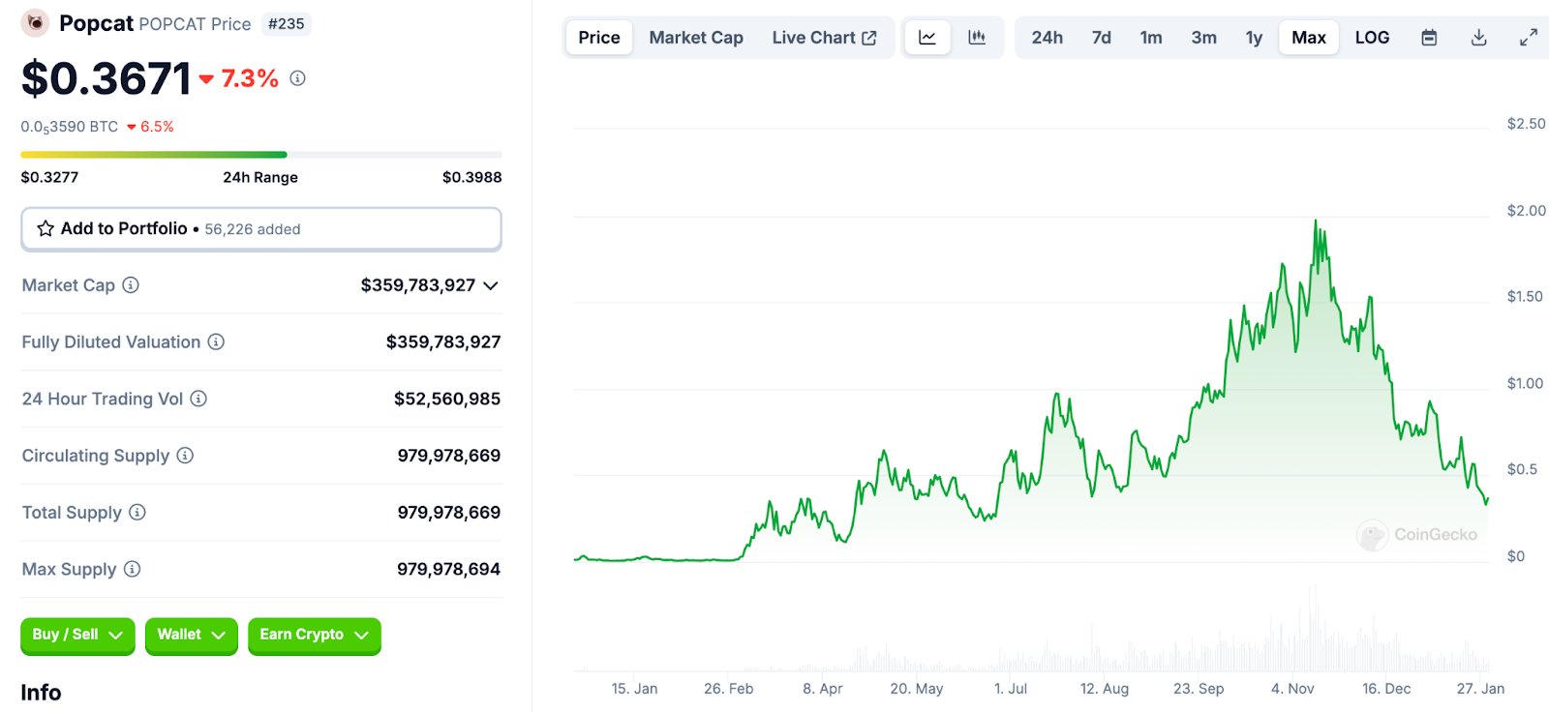Click the 24h Range progress bar
The image size is (1549, 712).
tap(261, 155)
